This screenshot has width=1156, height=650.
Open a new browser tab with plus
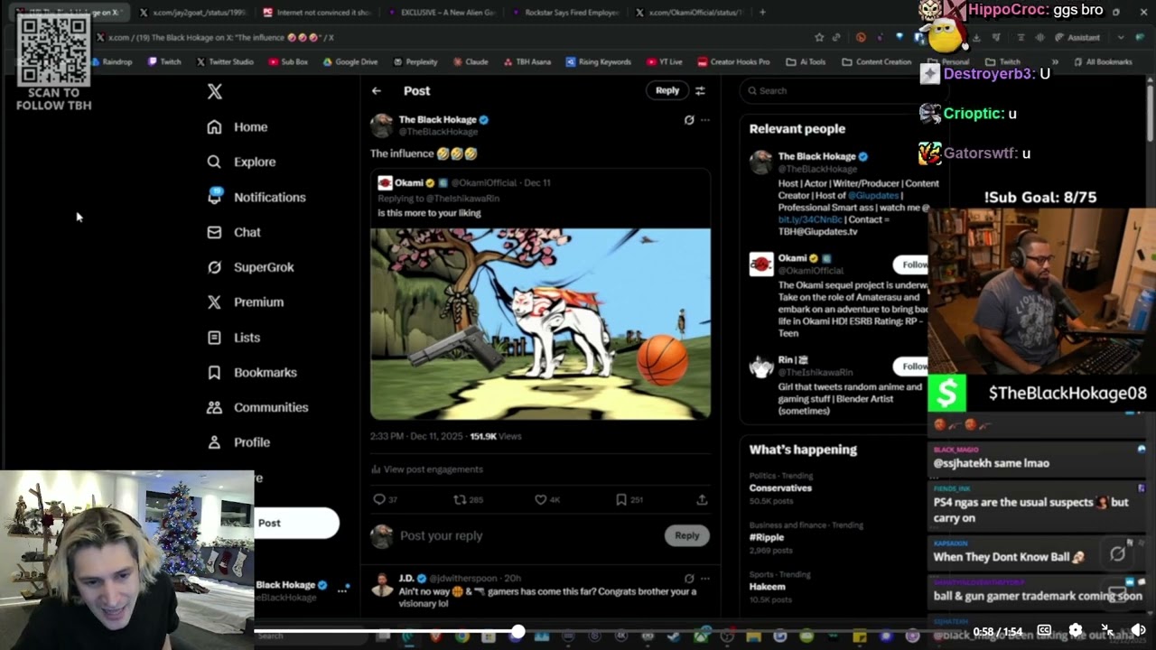coord(763,13)
